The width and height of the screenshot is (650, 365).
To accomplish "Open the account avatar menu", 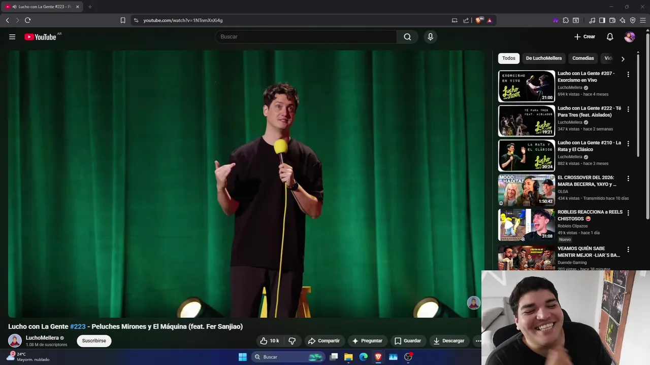I will 630,36.
